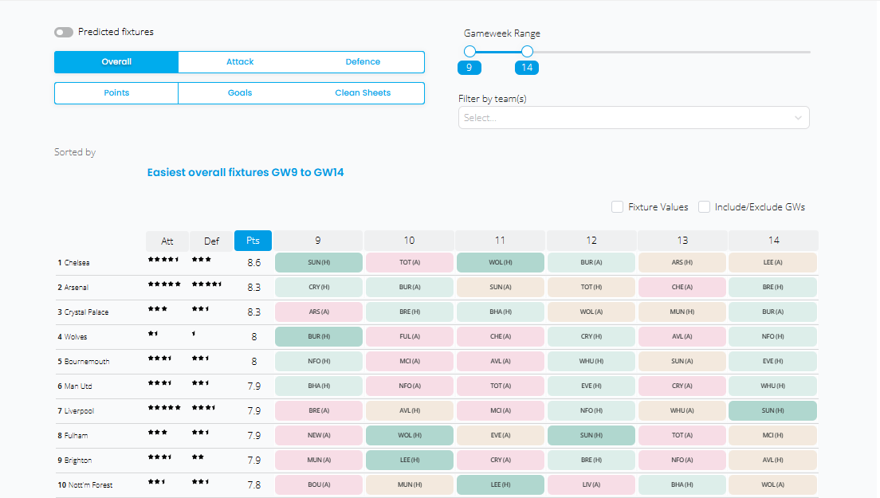Click the gameweek 10 column header
The height and width of the screenshot is (498, 880).
(409, 241)
